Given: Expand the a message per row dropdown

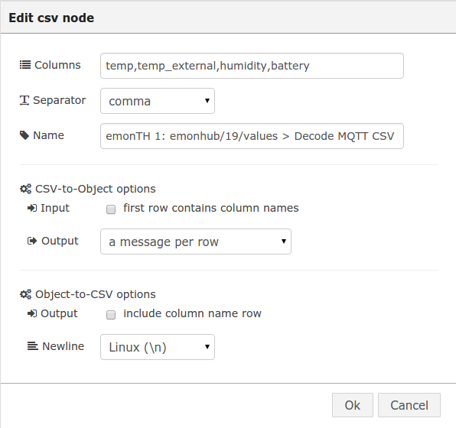Looking at the screenshot, I should click(x=196, y=242).
